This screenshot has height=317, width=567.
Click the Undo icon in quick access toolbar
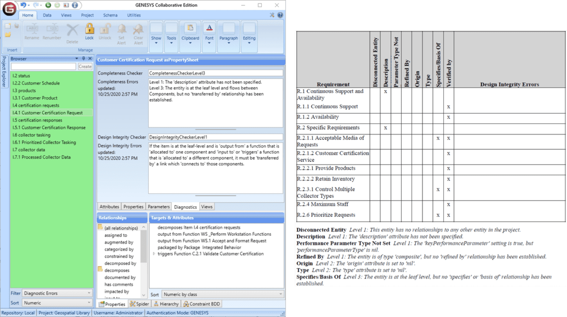pos(23,5)
